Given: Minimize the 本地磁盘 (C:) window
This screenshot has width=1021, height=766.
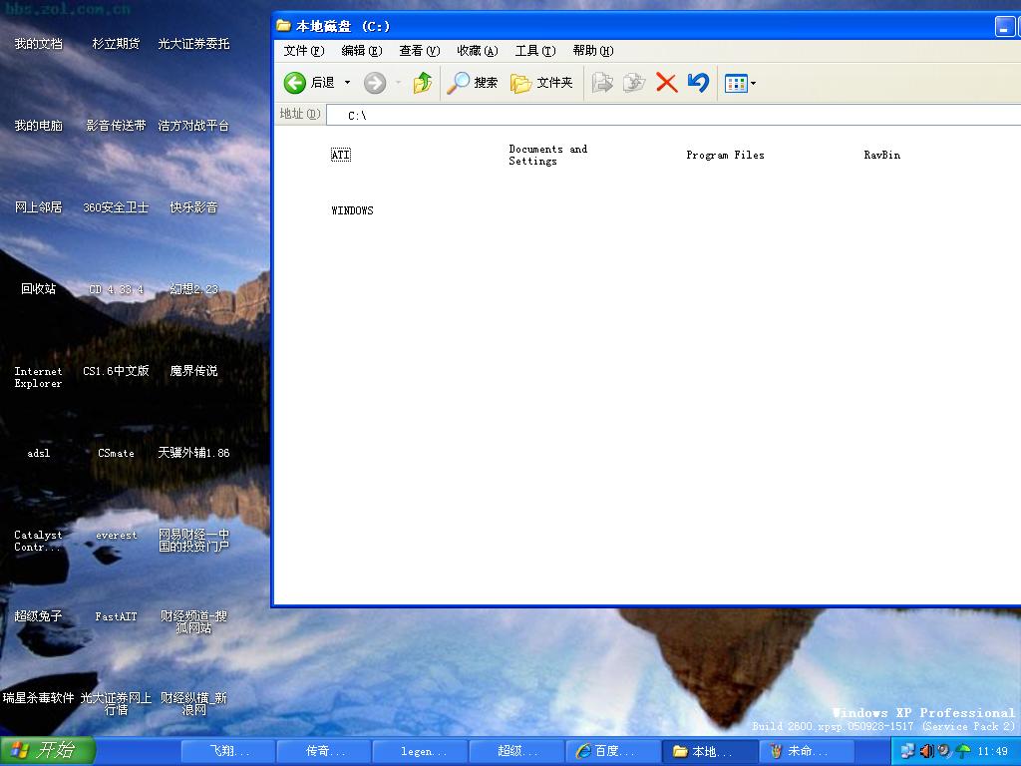Looking at the screenshot, I should pos(1005,27).
